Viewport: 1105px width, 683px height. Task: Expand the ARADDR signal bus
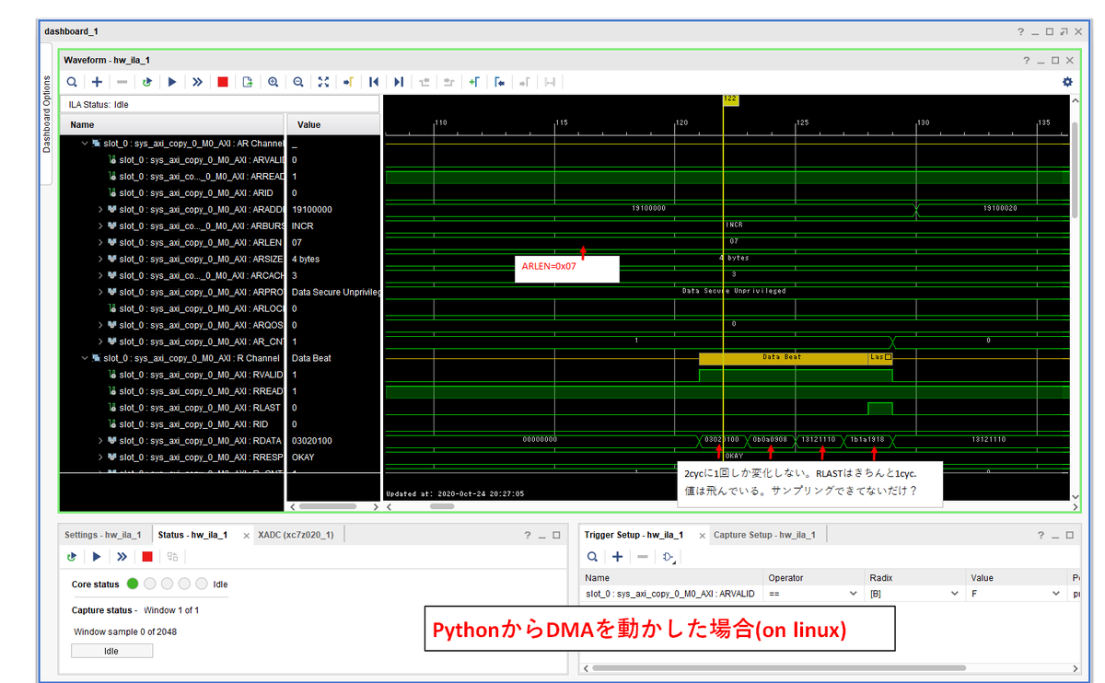pos(100,210)
